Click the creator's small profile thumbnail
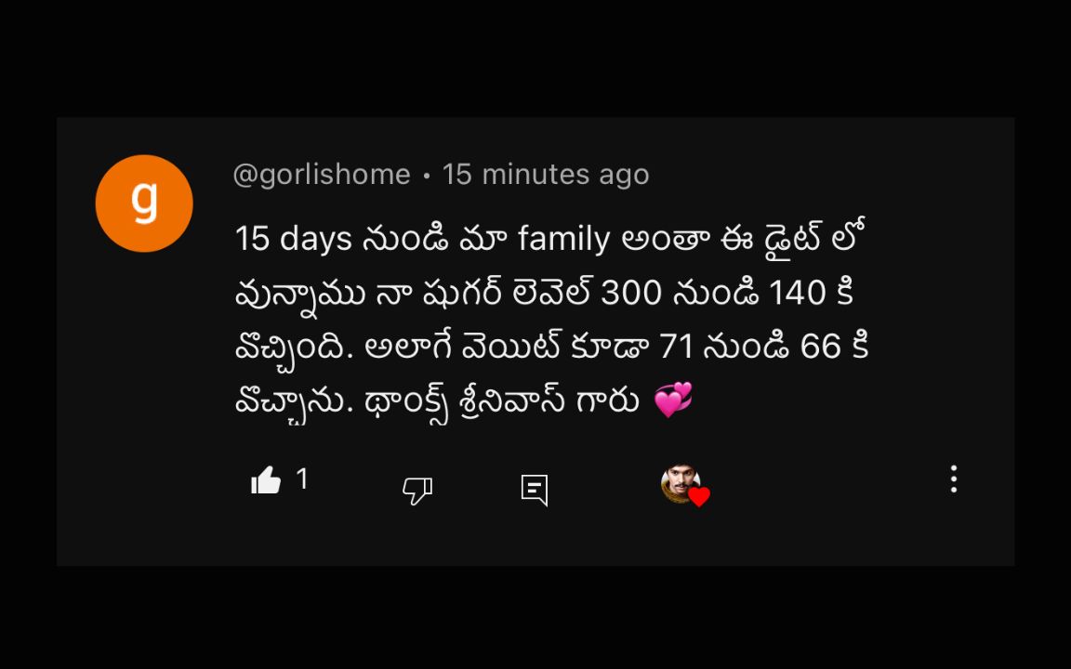This screenshot has height=669, width=1071. click(680, 483)
